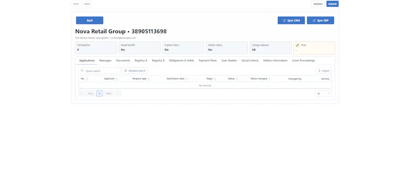Open the Messages tab
The width and height of the screenshot is (410, 193).
pyautogui.click(x=105, y=60)
